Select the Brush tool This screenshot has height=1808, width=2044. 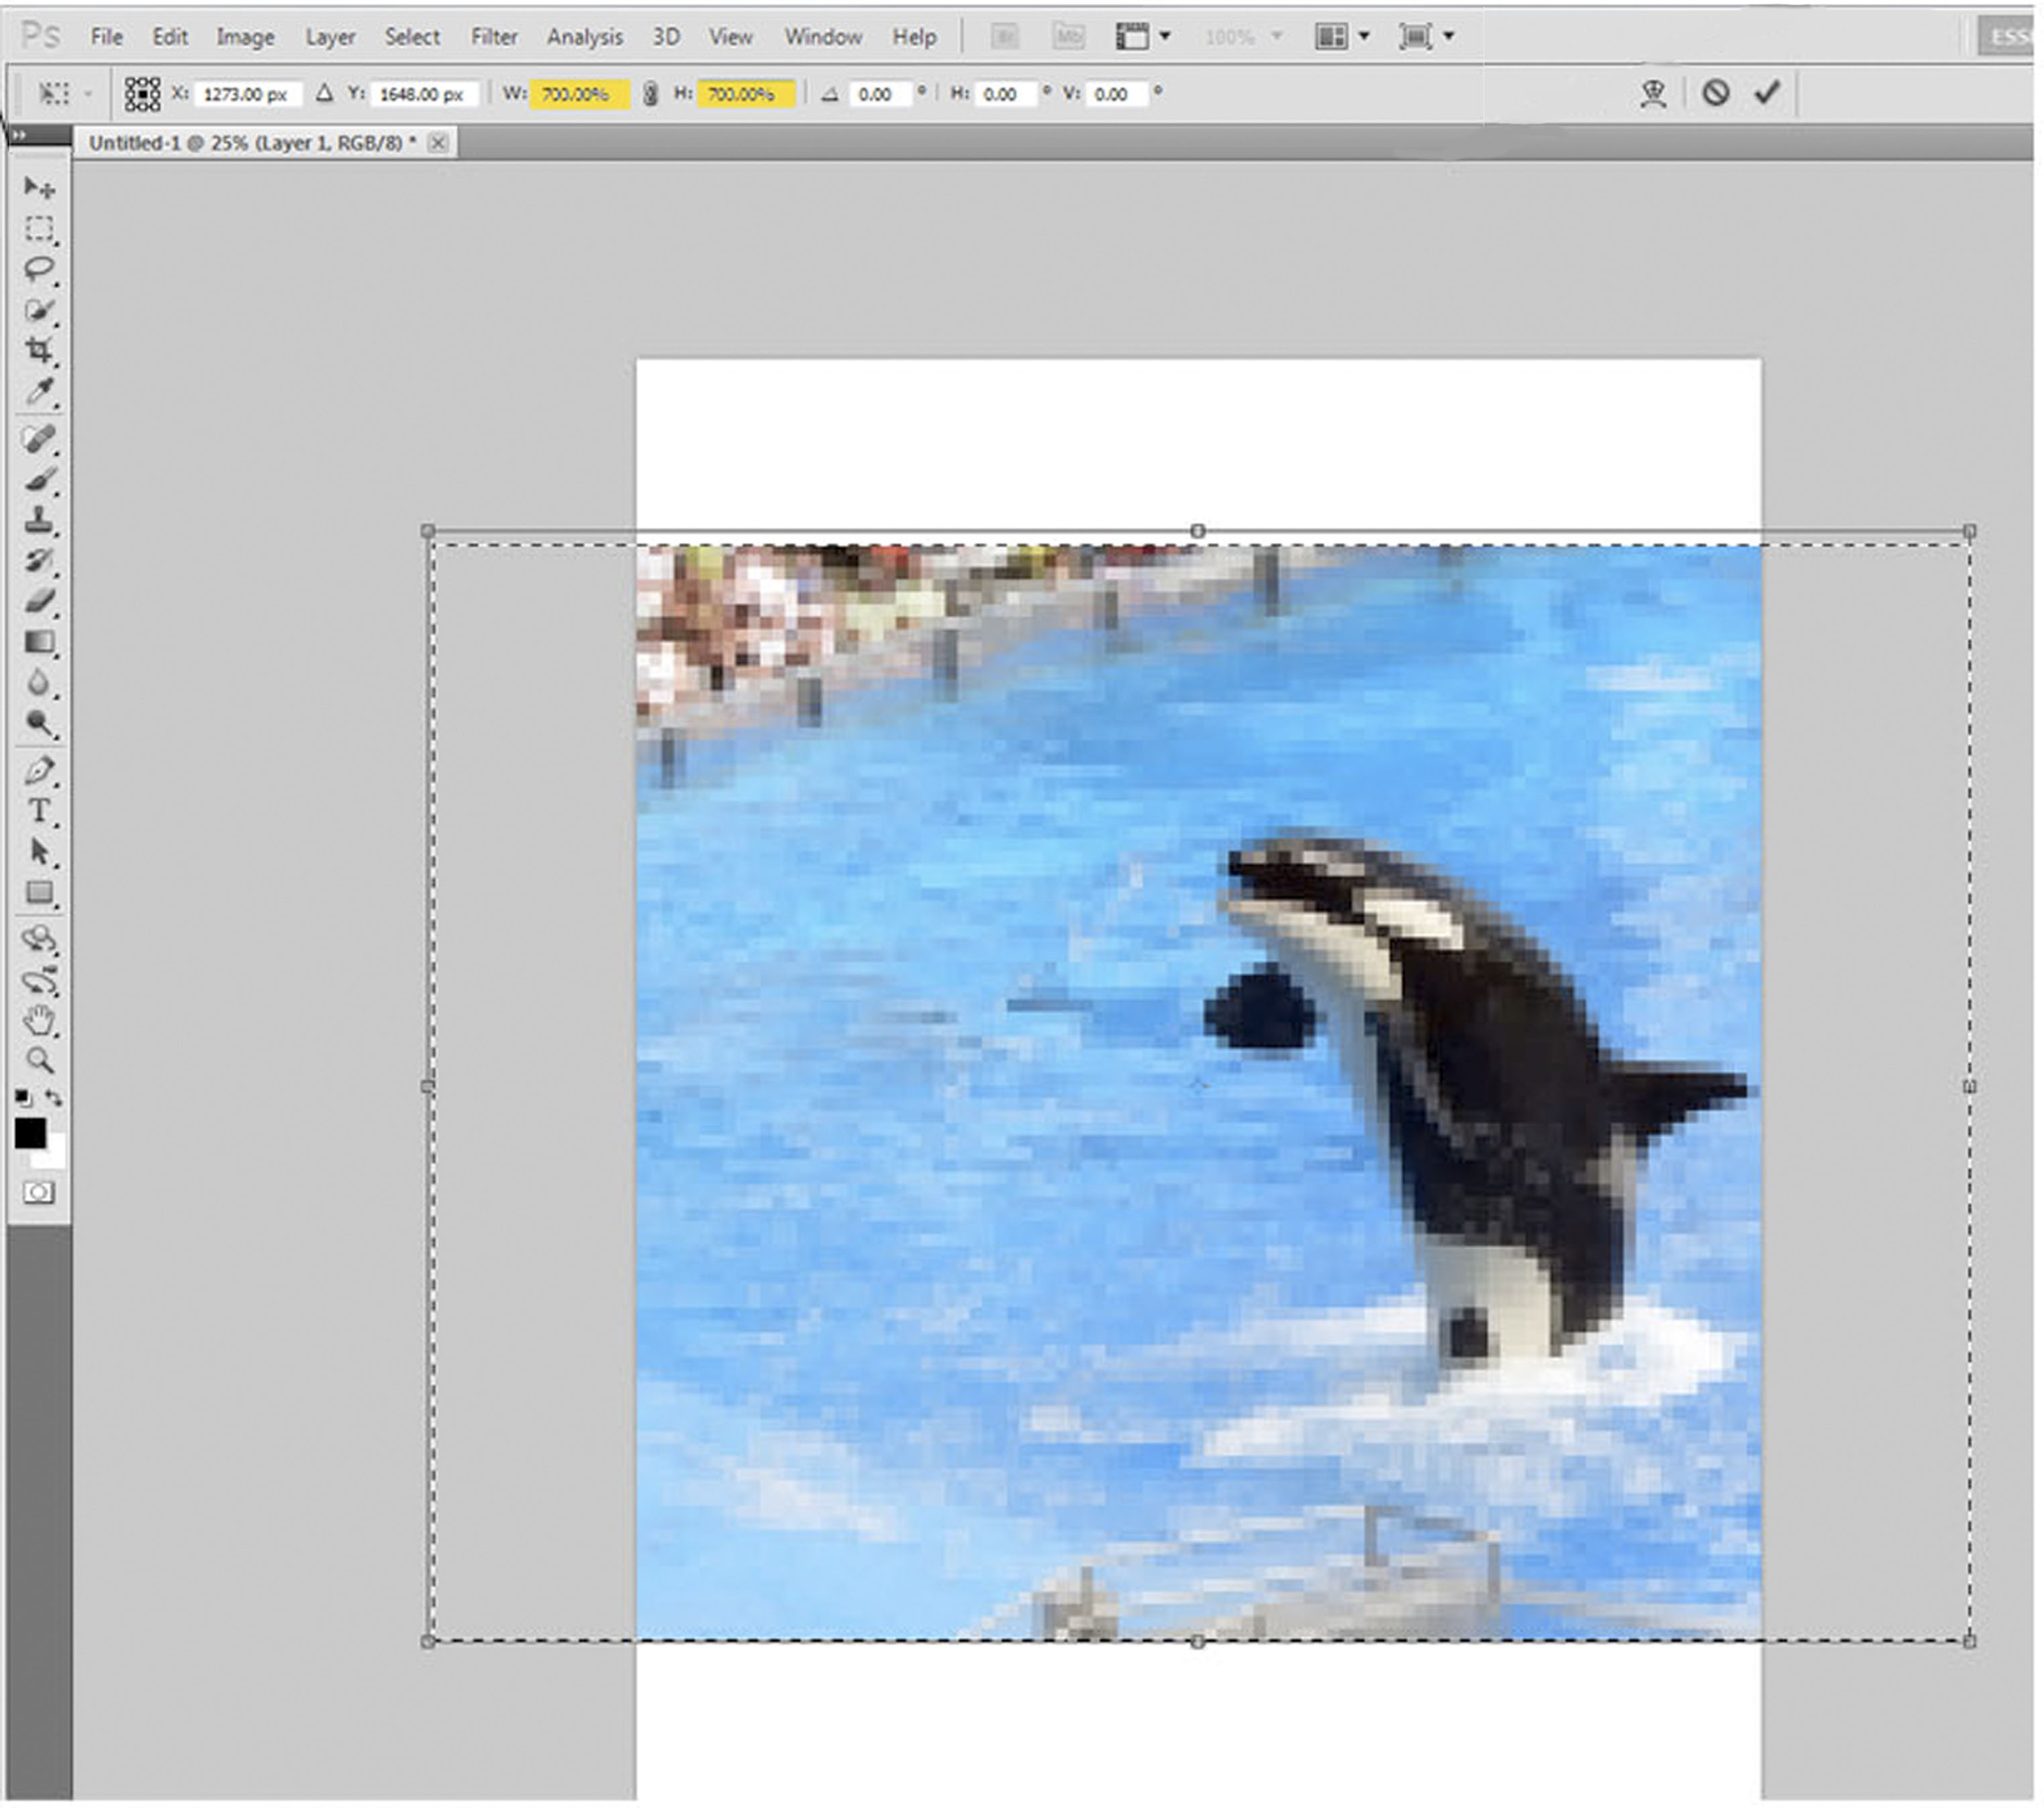click(39, 480)
